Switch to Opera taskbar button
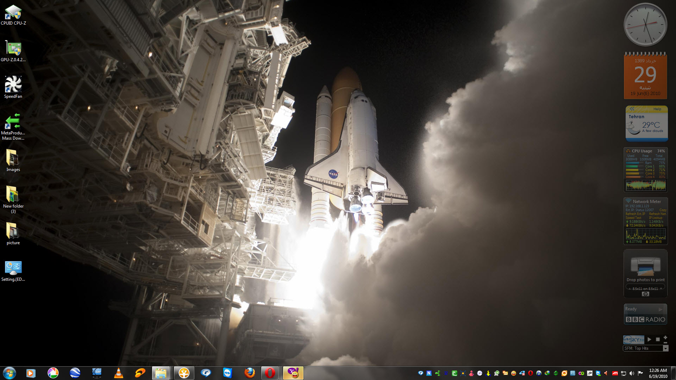The image size is (676, 380). [270, 373]
